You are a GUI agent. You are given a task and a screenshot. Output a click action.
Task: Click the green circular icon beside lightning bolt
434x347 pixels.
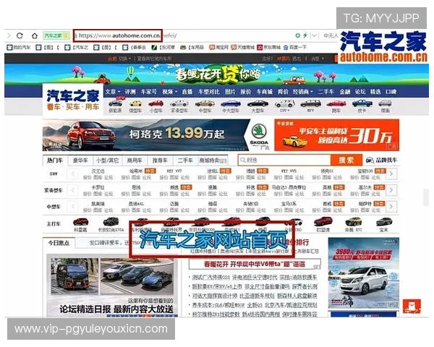pos(297,35)
